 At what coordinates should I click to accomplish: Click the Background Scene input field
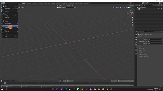[x=155, y=41]
